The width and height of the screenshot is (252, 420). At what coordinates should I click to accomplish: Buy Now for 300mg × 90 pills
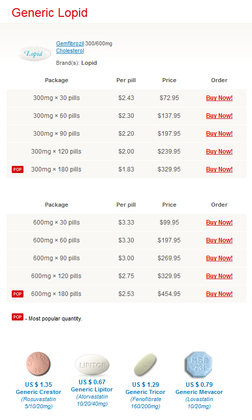219,133
